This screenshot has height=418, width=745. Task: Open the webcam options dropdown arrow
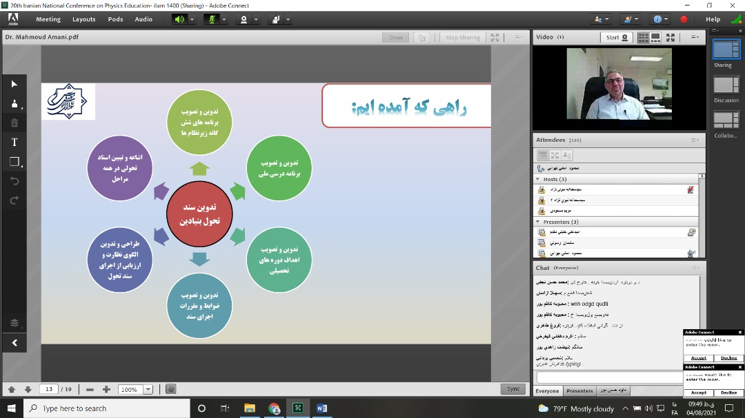click(258, 19)
